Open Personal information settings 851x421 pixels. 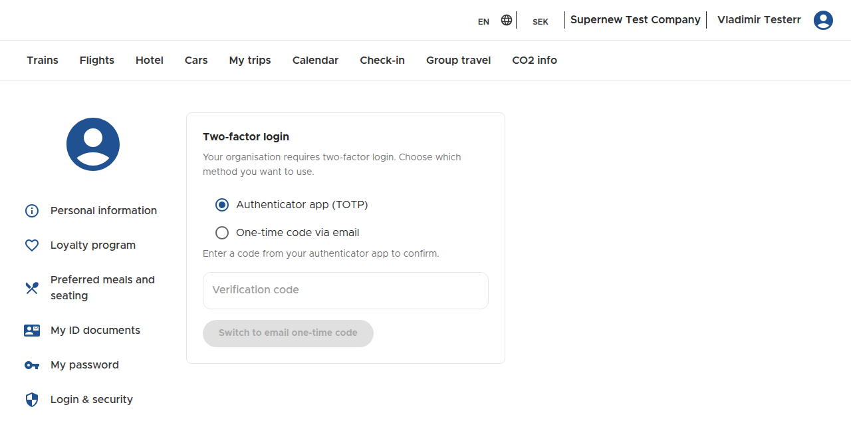(104, 211)
